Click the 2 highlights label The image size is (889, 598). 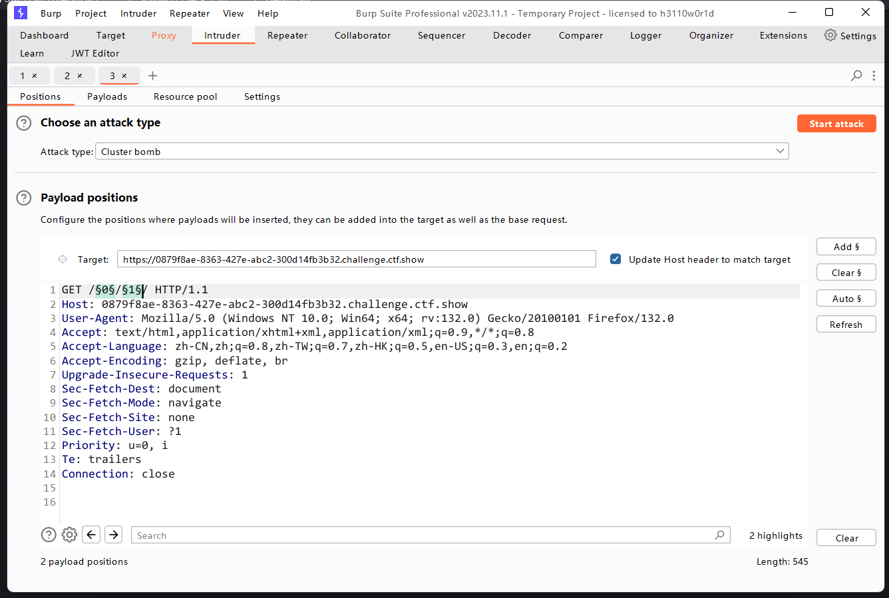(x=776, y=535)
